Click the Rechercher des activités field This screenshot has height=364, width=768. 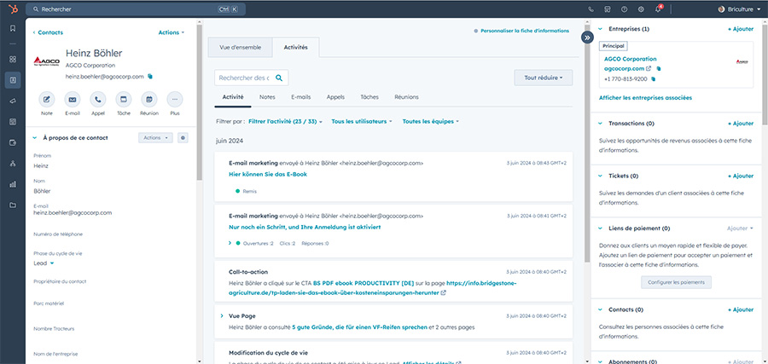pos(251,78)
